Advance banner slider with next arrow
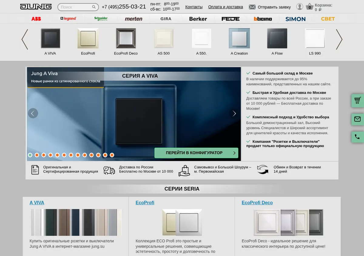The image size is (364, 256). click(234, 113)
